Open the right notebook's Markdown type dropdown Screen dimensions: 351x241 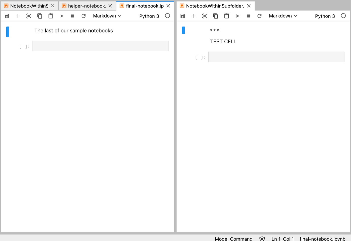(x=283, y=16)
